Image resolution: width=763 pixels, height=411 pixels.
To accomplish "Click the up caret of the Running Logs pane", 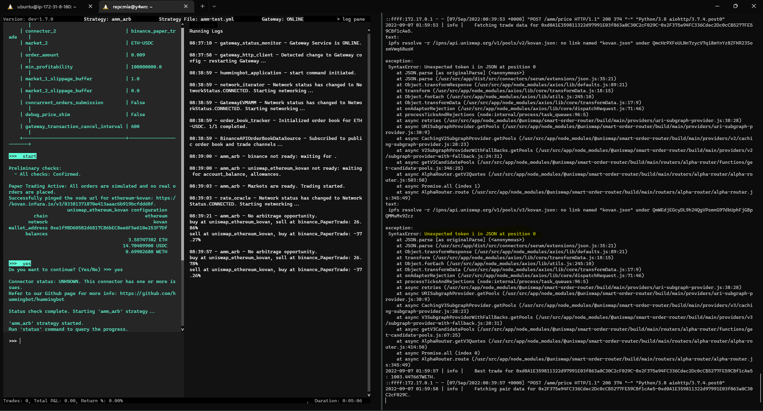I will pos(368,31).
